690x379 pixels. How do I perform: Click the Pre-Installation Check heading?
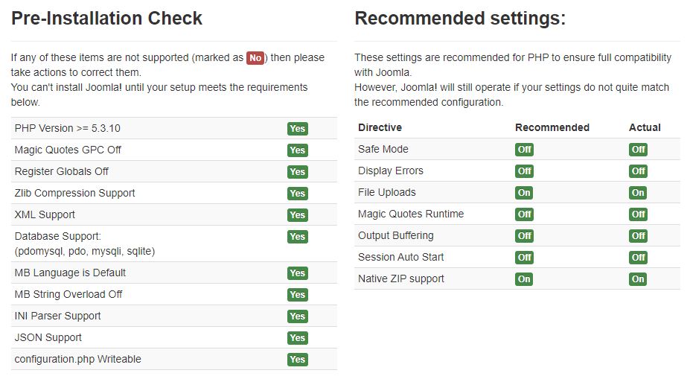[x=106, y=19]
